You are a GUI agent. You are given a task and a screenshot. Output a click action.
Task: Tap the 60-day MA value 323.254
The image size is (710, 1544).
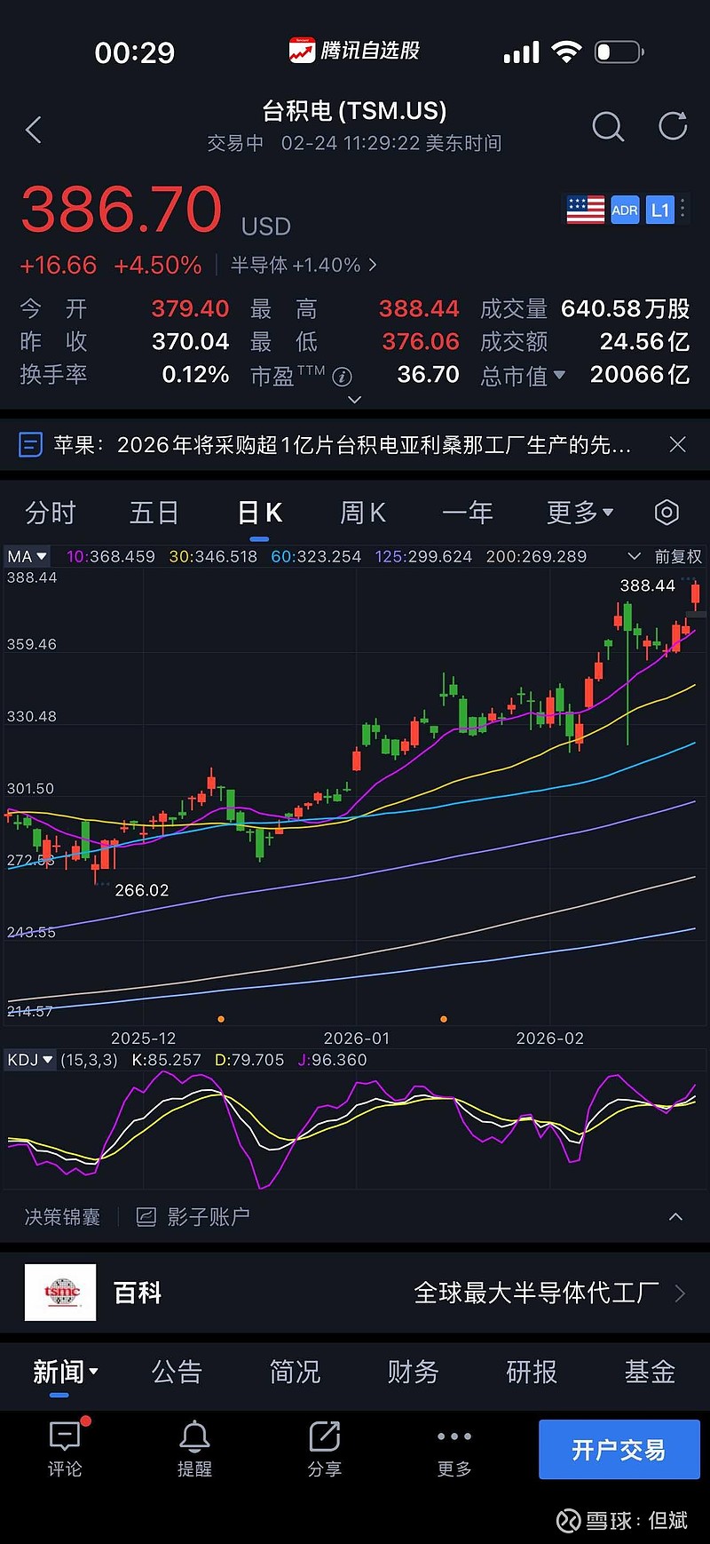(316, 556)
